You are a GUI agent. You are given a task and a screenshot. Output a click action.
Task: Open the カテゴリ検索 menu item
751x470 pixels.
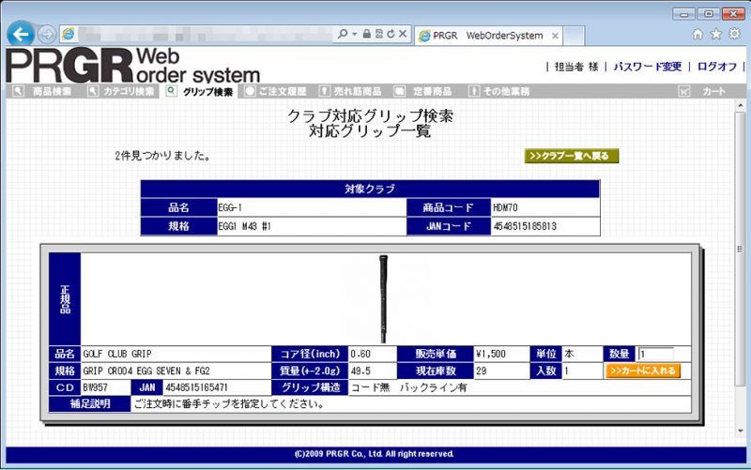pos(129,91)
